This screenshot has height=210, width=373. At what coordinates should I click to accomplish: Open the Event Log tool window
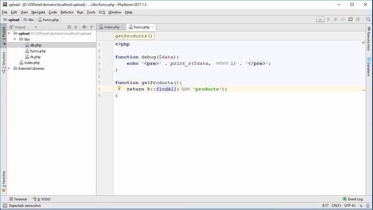coord(353,199)
